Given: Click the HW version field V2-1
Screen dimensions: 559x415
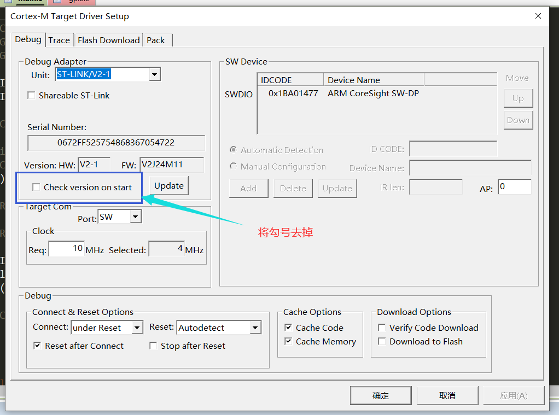Looking at the screenshot, I should 94,165.
